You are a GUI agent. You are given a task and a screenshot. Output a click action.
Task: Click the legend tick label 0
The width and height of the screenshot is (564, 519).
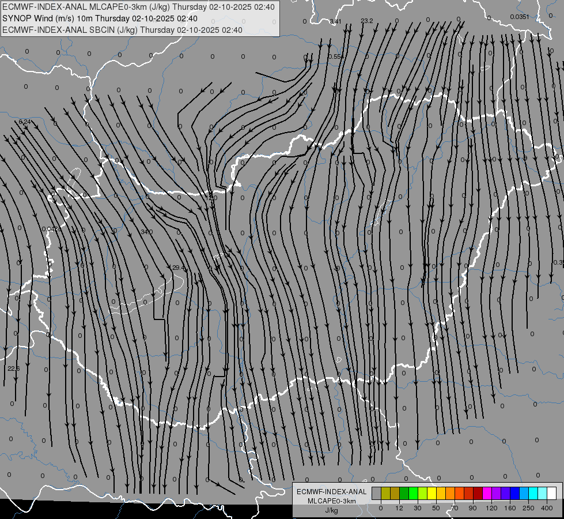tap(381, 508)
